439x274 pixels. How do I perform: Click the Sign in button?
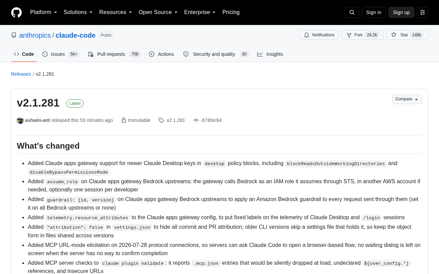374,12
